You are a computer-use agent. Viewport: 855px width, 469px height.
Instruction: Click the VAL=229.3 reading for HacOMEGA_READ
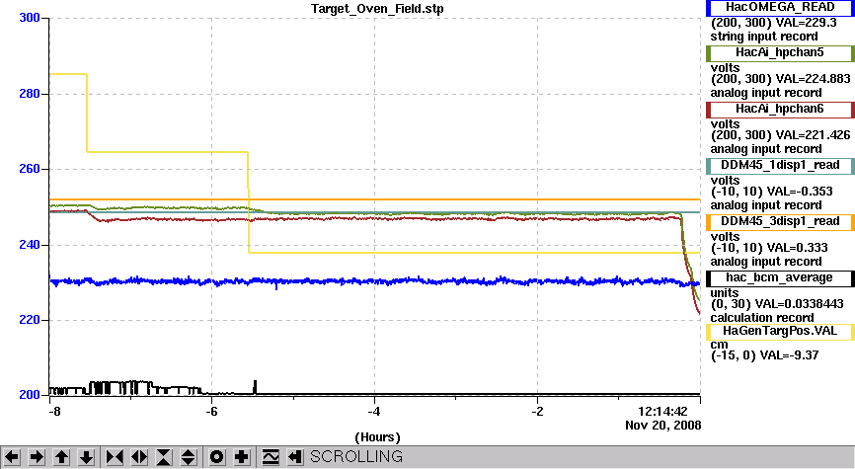pyautogui.click(x=807, y=23)
